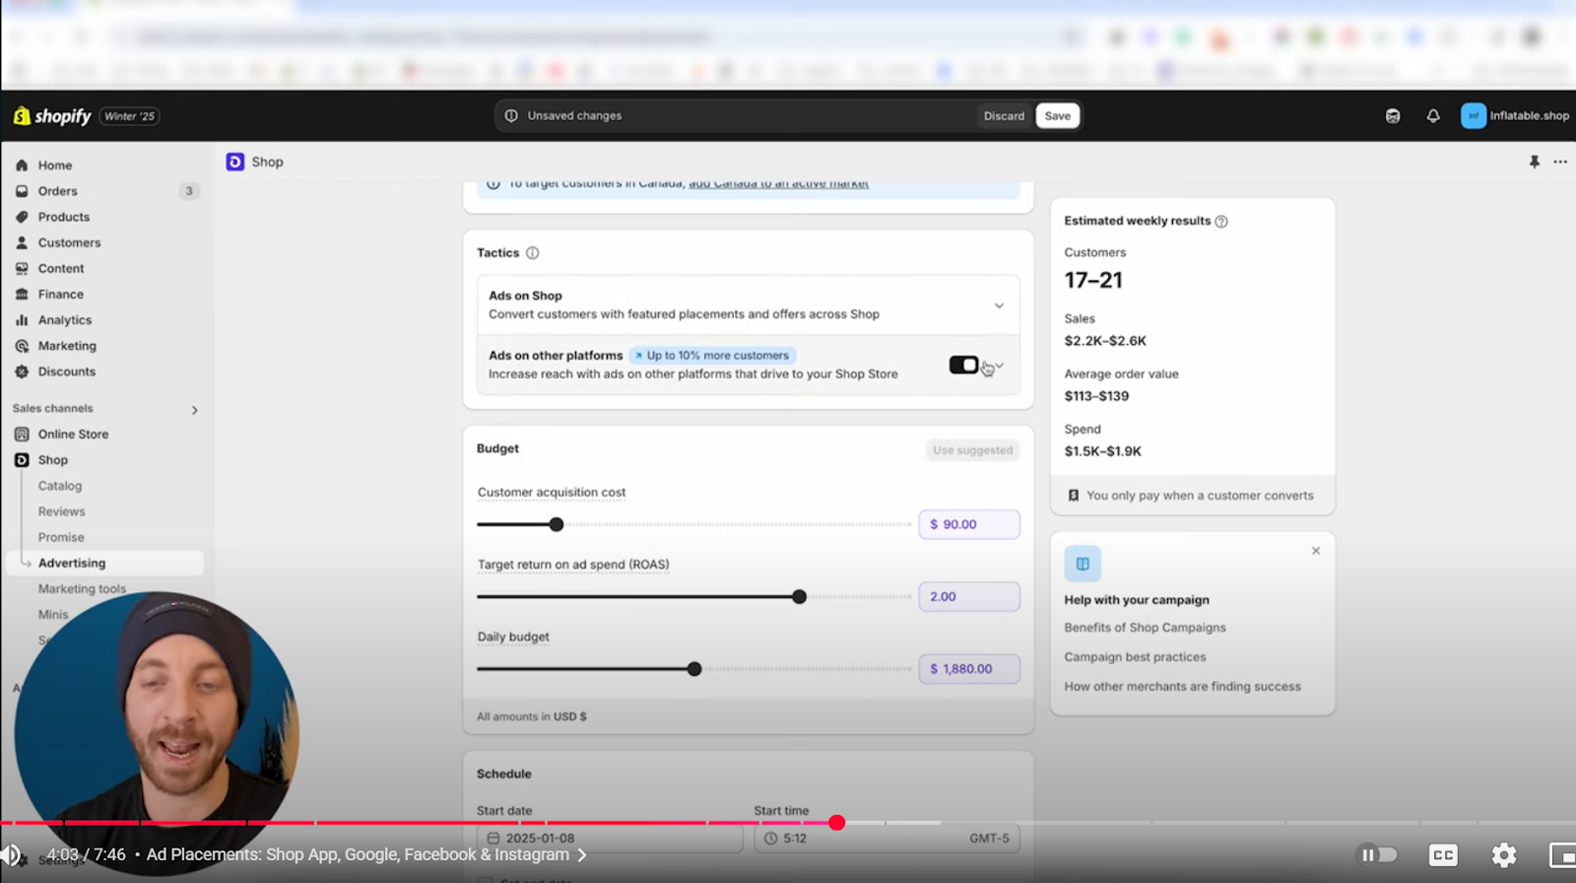Open the Orders page
This screenshot has width=1576, height=883.
coord(57,191)
